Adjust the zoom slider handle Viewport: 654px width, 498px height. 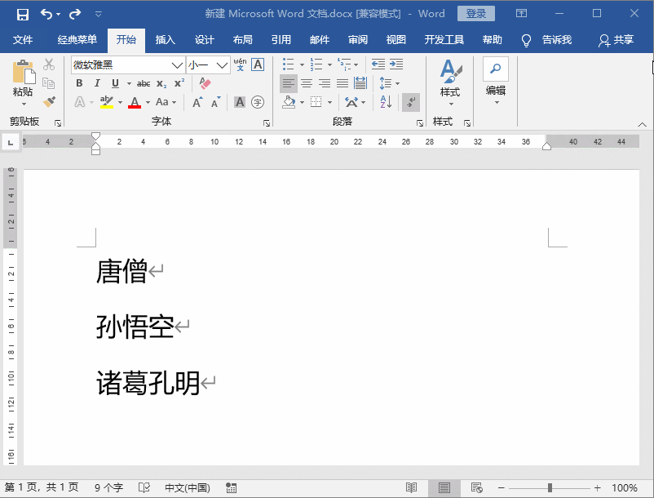tap(550, 487)
